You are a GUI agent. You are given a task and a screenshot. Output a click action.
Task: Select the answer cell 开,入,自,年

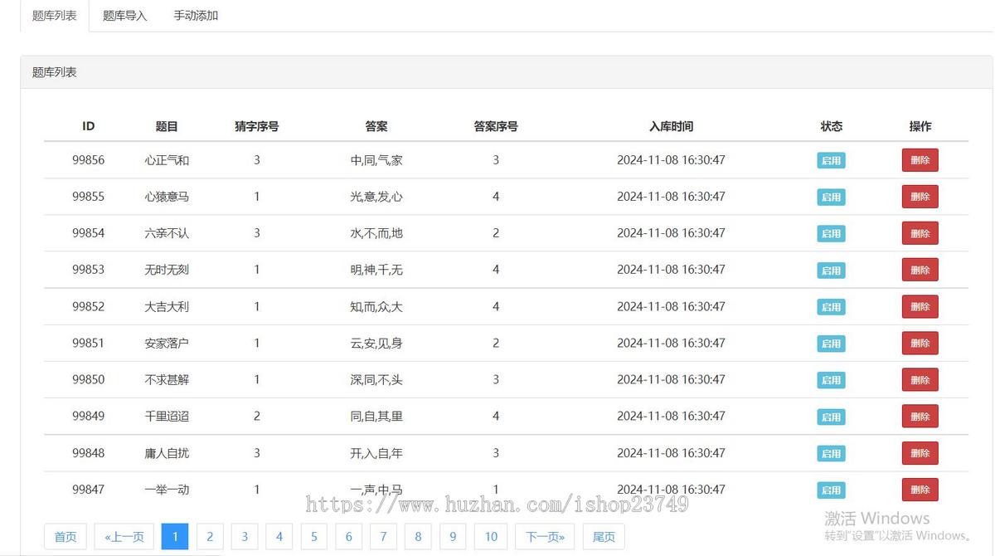click(x=376, y=453)
